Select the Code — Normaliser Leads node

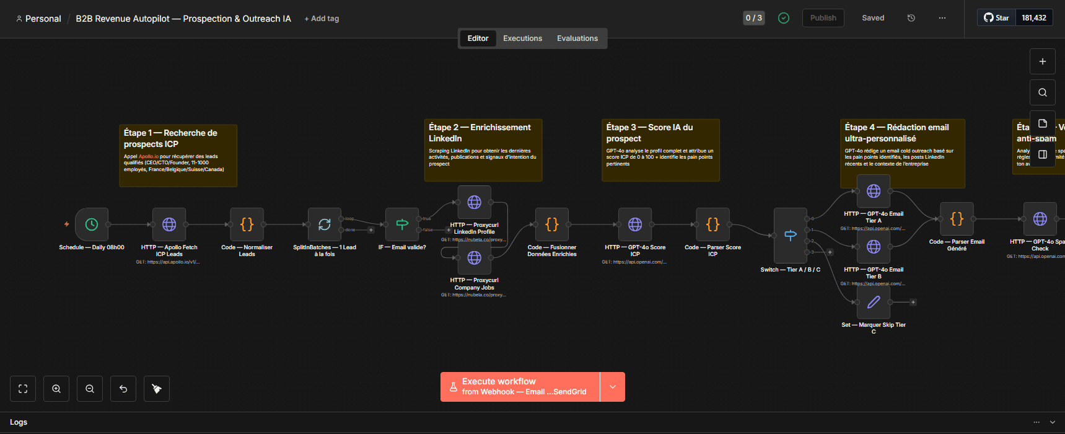tap(247, 224)
